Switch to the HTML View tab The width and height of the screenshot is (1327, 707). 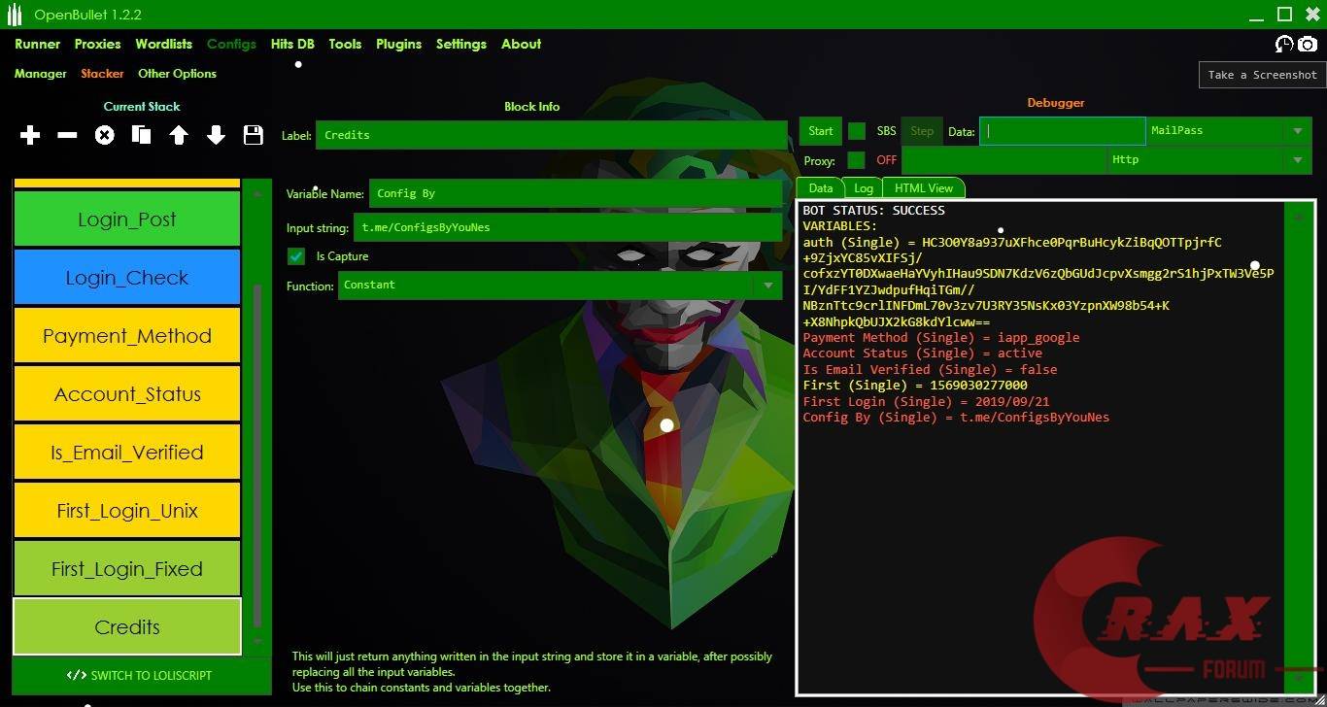[923, 187]
